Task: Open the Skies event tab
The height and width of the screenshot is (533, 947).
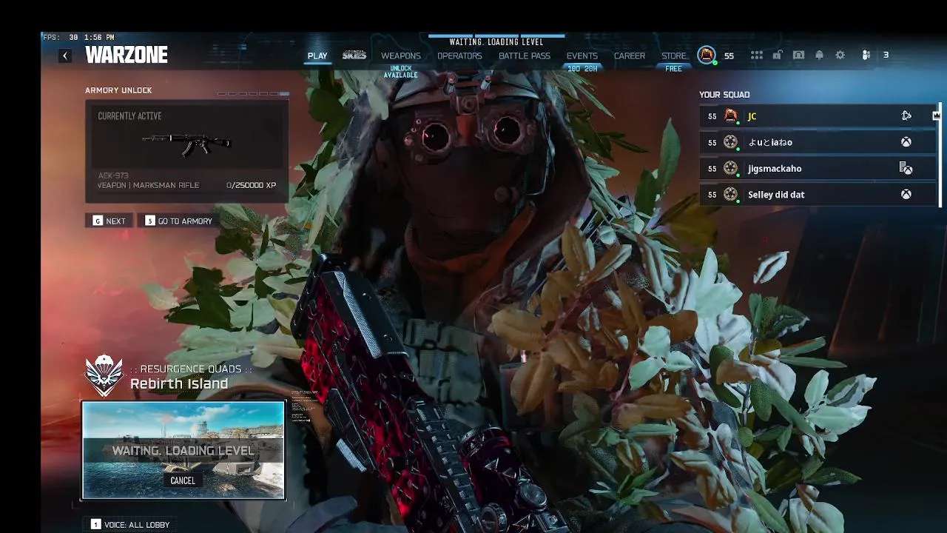Action: [354, 56]
